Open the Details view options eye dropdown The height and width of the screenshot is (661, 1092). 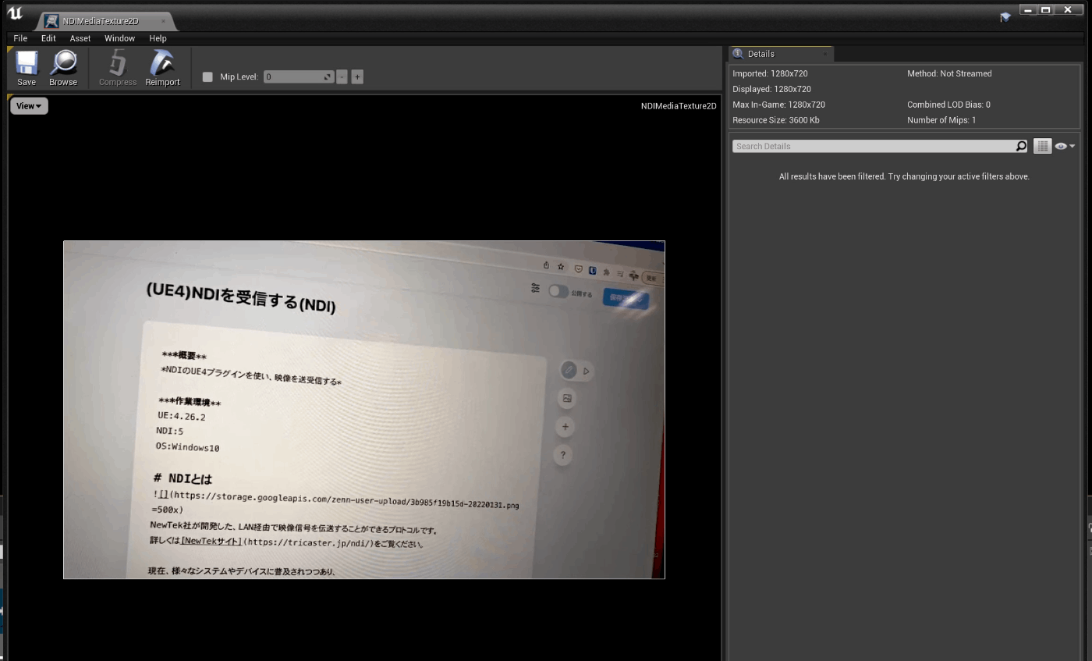(1065, 146)
